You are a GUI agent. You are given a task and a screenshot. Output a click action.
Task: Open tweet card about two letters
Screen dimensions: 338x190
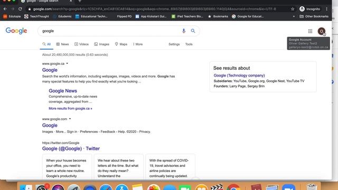coord(118,167)
